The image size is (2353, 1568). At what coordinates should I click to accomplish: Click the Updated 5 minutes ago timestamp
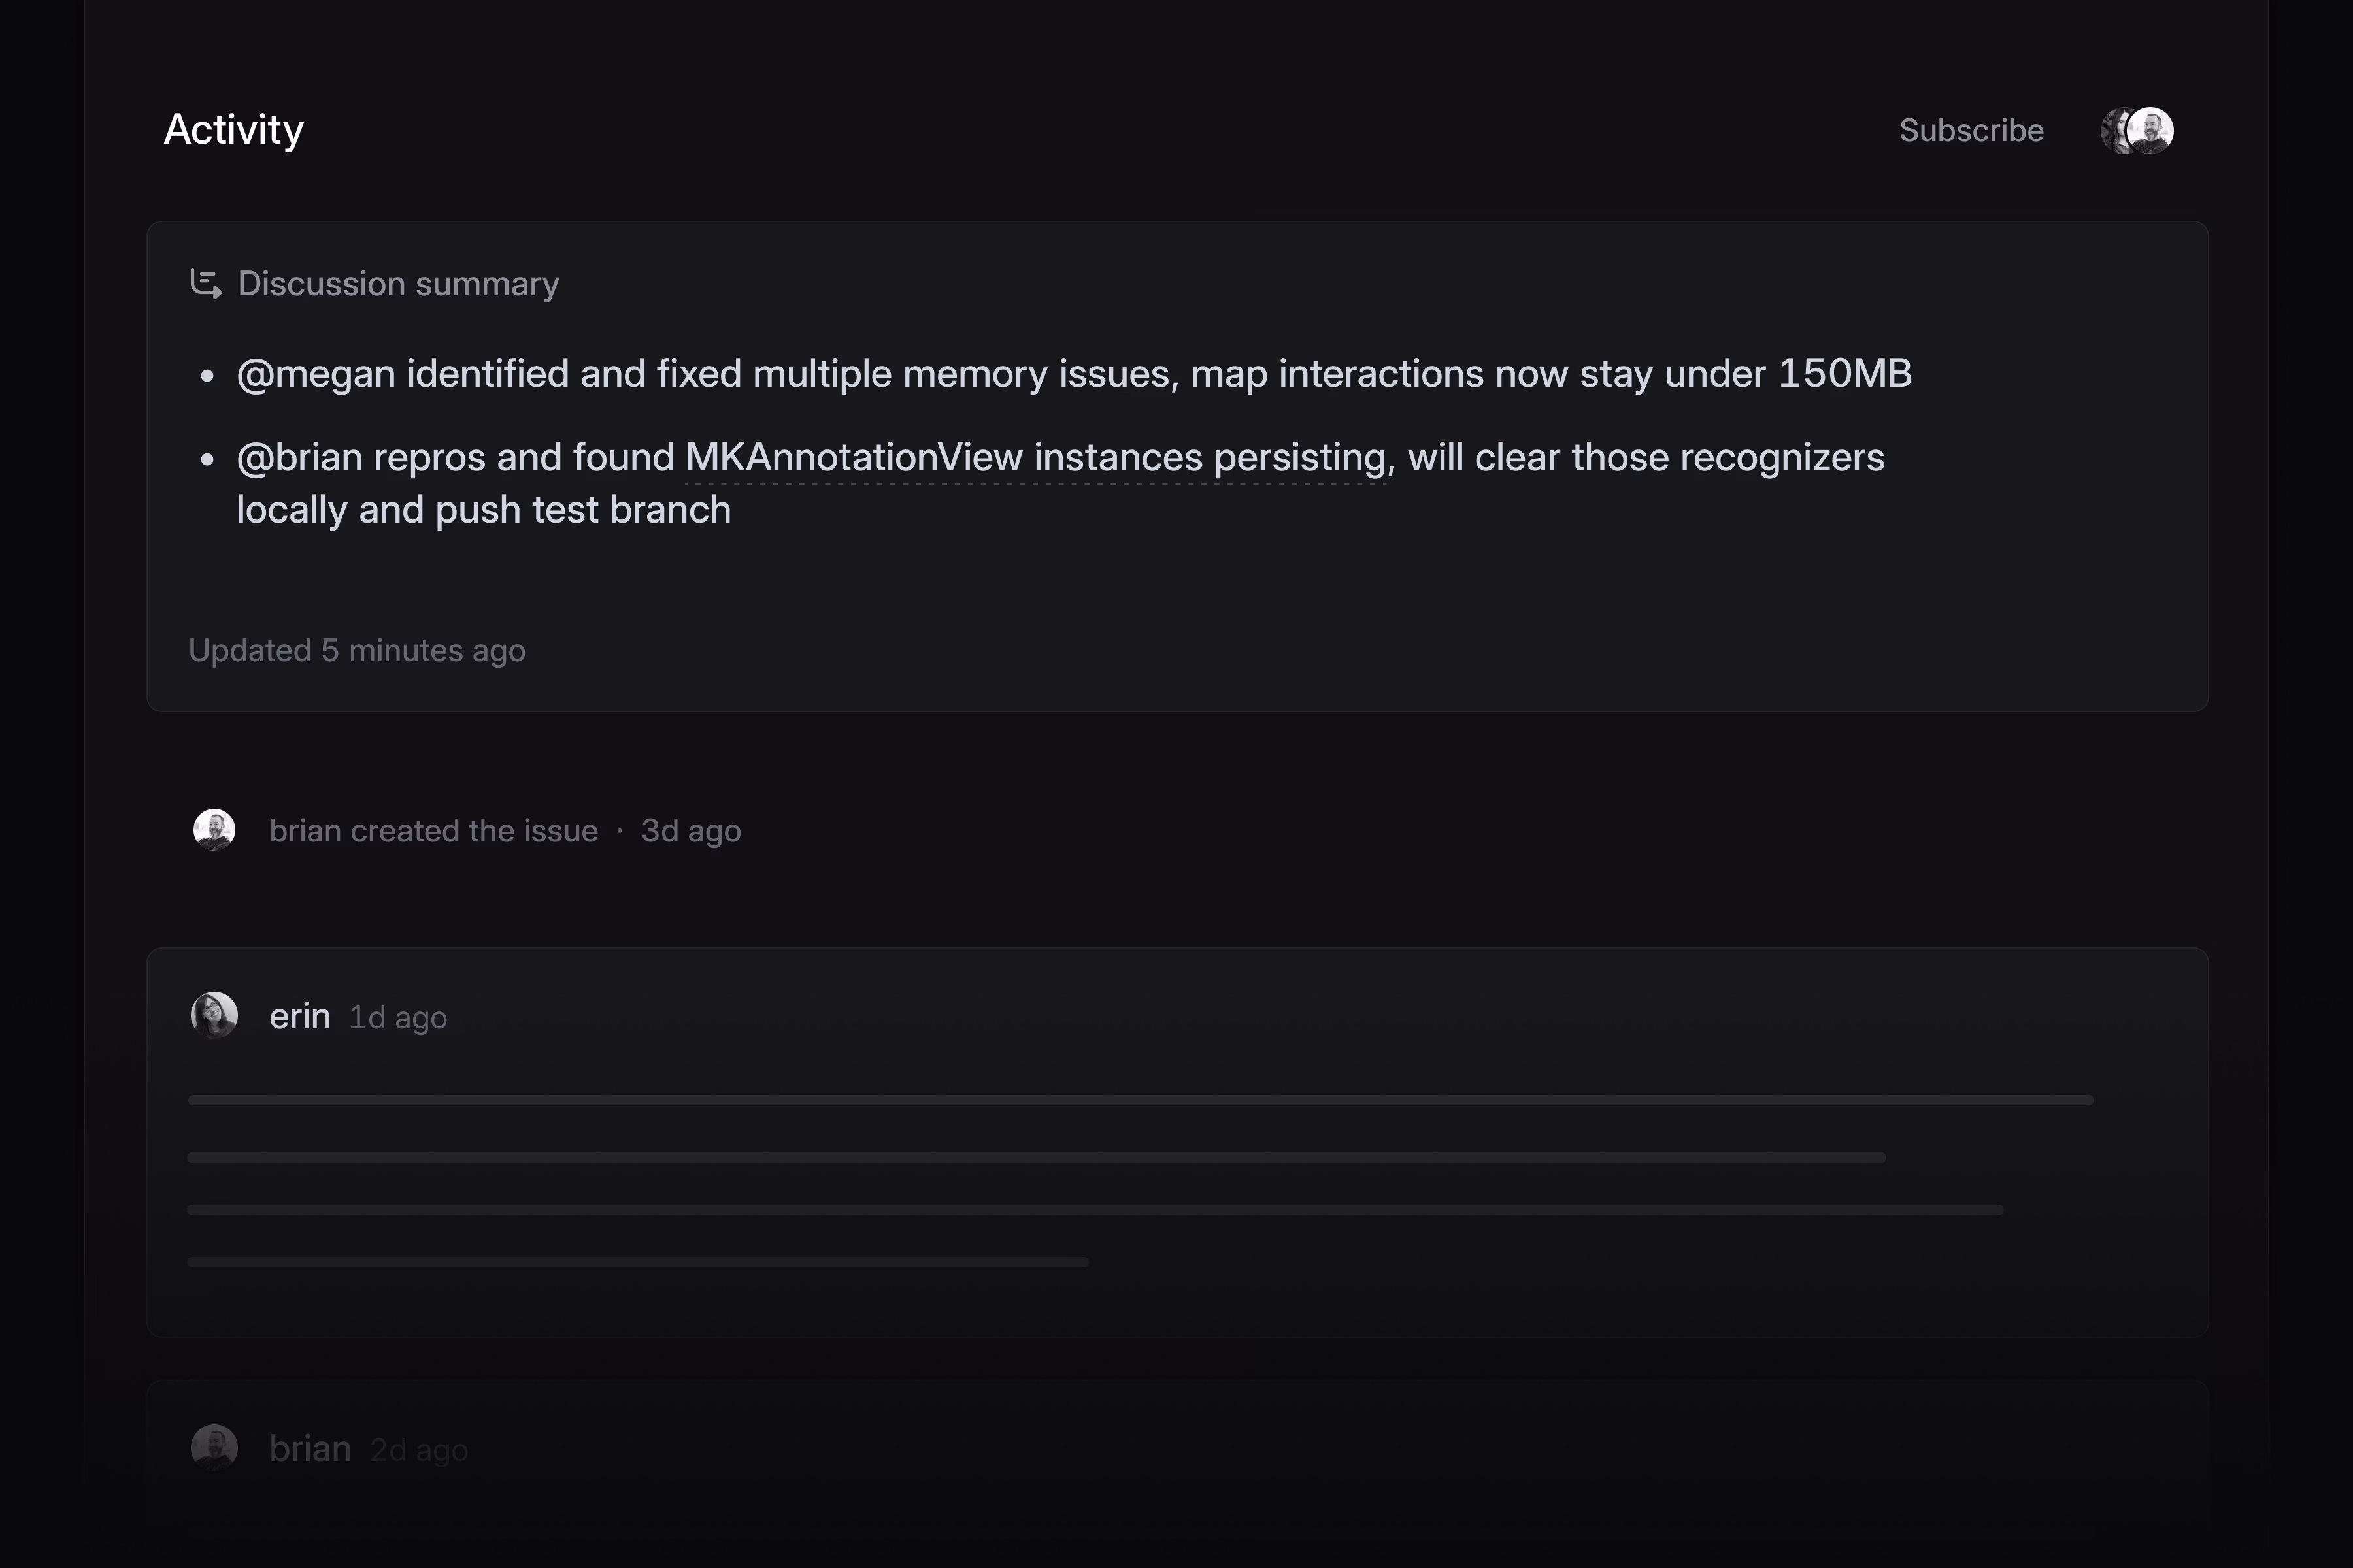coord(356,651)
